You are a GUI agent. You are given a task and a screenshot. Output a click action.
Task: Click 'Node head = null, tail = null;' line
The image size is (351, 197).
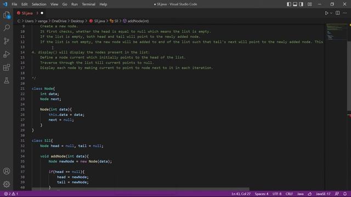click(x=72, y=146)
